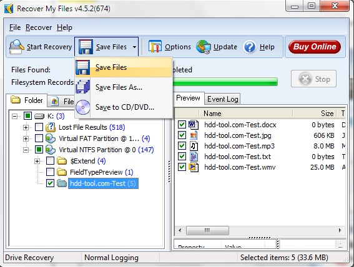Choose Save to CD/DVD... menu entry
354x267 pixels.
pyautogui.click(x=124, y=107)
